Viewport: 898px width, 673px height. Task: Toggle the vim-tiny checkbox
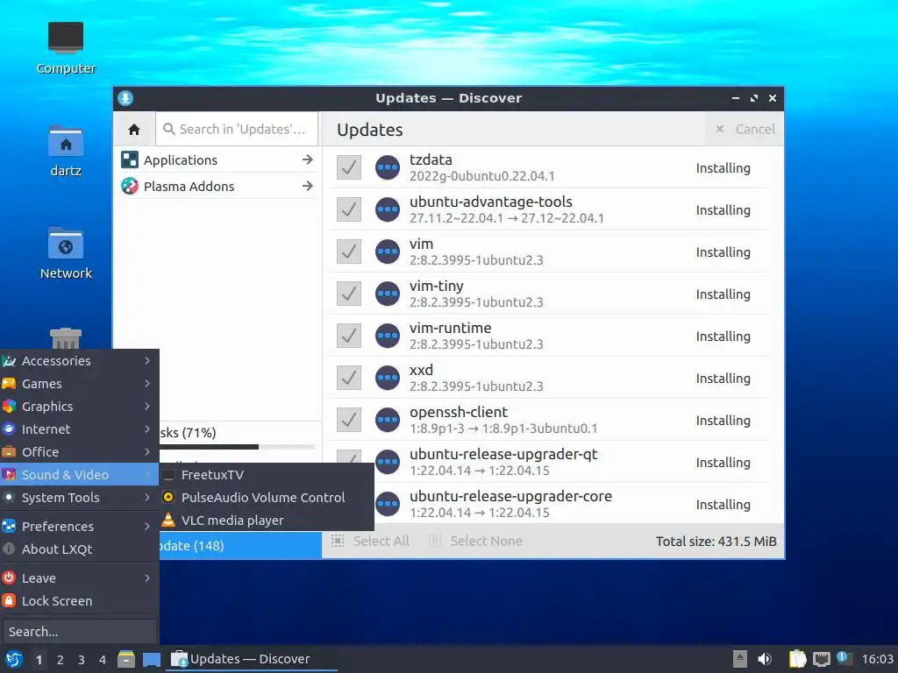tap(349, 294)
